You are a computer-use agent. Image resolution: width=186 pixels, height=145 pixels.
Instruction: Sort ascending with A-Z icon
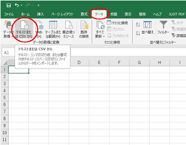tap(138, 24)
